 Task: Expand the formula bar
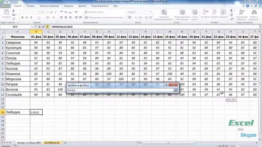pos(260,27)
